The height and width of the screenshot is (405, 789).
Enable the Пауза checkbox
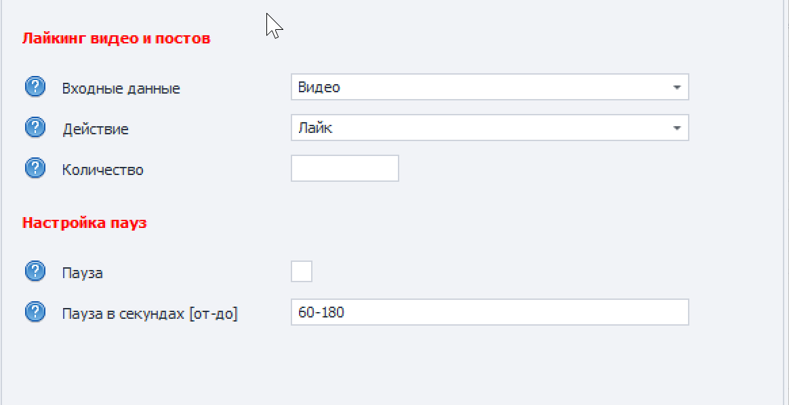tap(302, 272)
